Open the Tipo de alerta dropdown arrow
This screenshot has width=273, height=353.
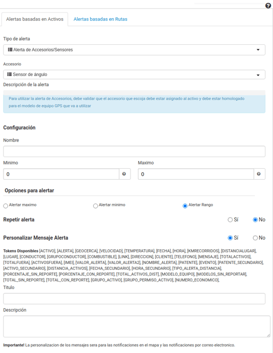point(258,50)
